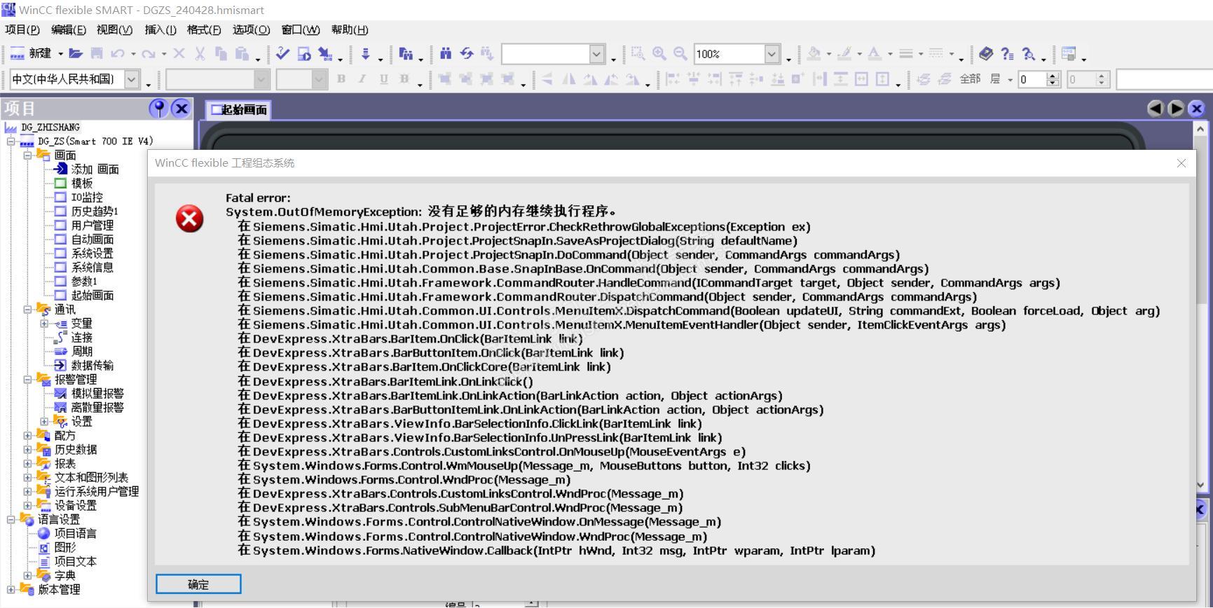Viewport: 1213px width, 608px height.
Task: Open the 视图(V) menu
Action: [x=114, y=29]
